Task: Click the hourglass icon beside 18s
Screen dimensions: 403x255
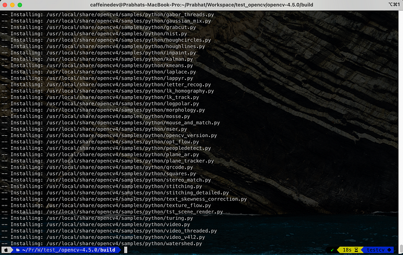Action: pyautogui.click(x=356, y=250)
